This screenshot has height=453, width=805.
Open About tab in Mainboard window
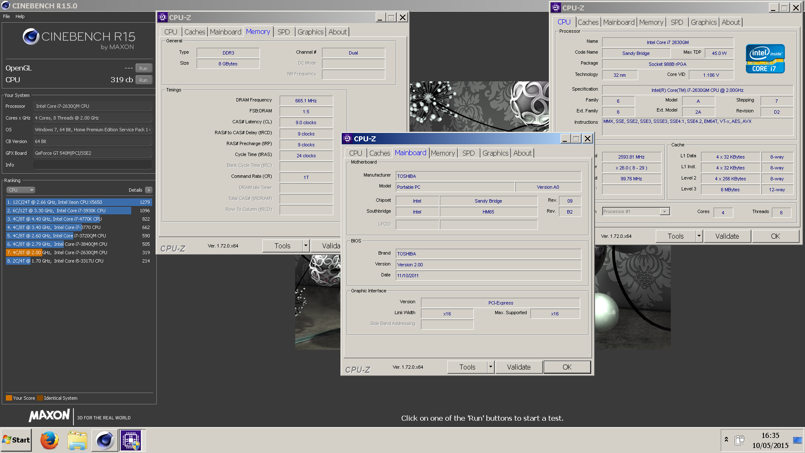pos(522,153)
